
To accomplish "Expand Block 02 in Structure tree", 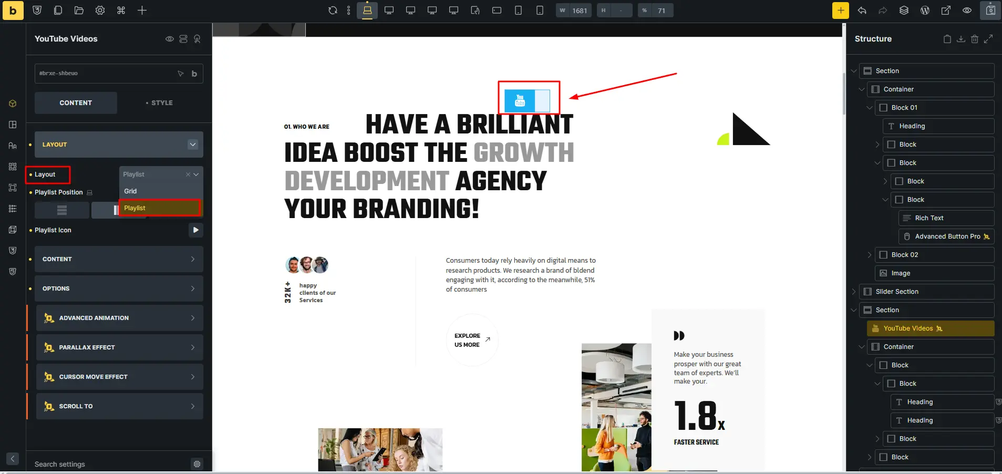I will tap(870, 255).
